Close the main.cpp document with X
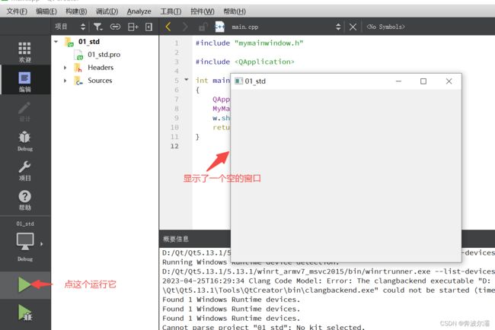This screenshot has width=495, height=330. tap(353, 27)
